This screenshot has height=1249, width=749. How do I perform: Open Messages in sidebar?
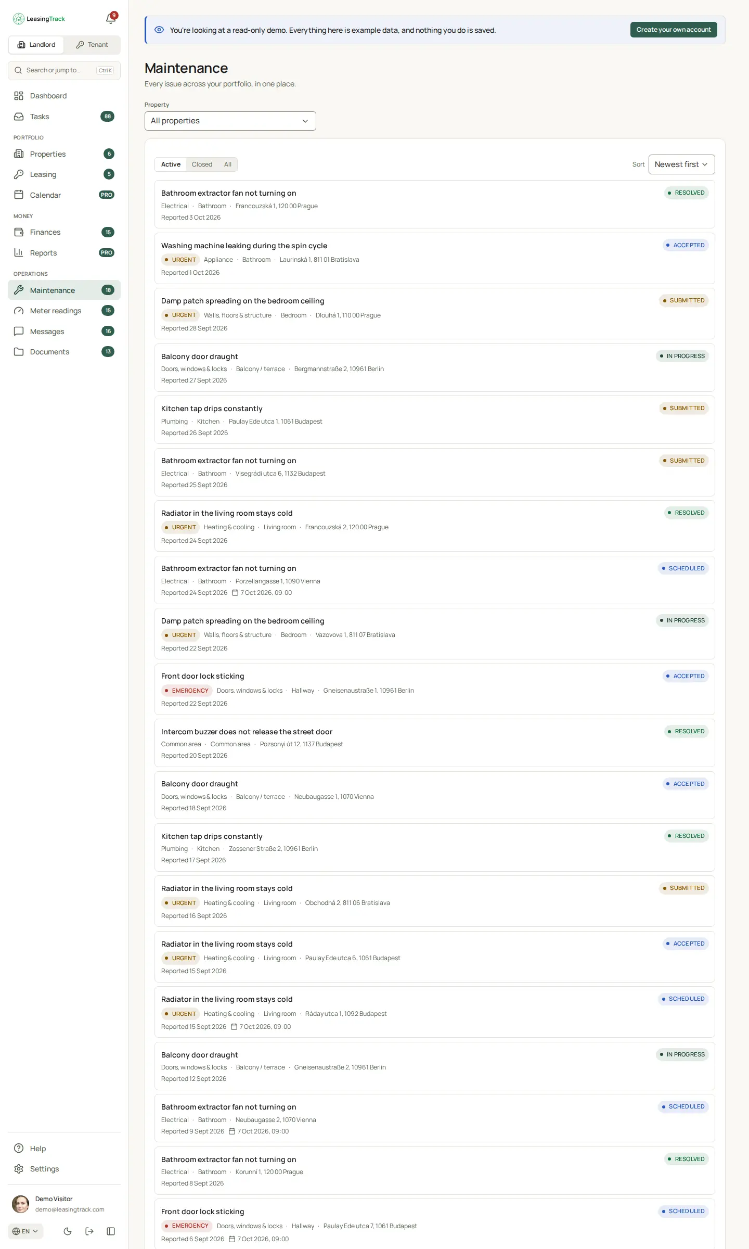coord(64,332)
